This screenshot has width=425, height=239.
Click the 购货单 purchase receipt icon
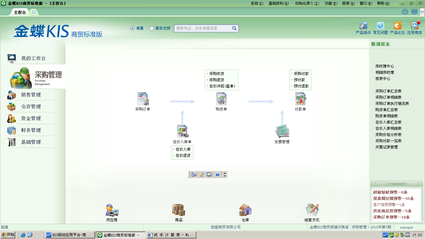[x=221, y=99]
